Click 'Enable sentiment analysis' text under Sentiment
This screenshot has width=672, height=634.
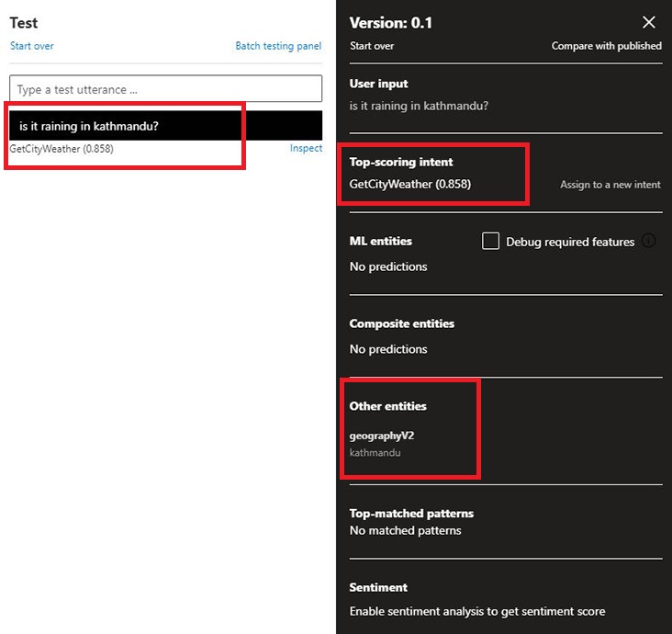[477, 611]
